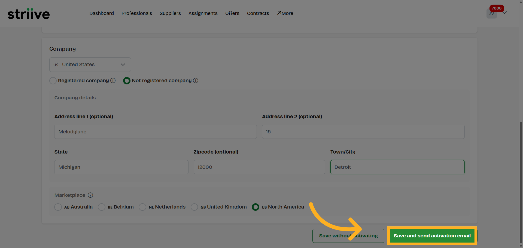Choose the Netherlands marketplace option

[x=142, y=207]
